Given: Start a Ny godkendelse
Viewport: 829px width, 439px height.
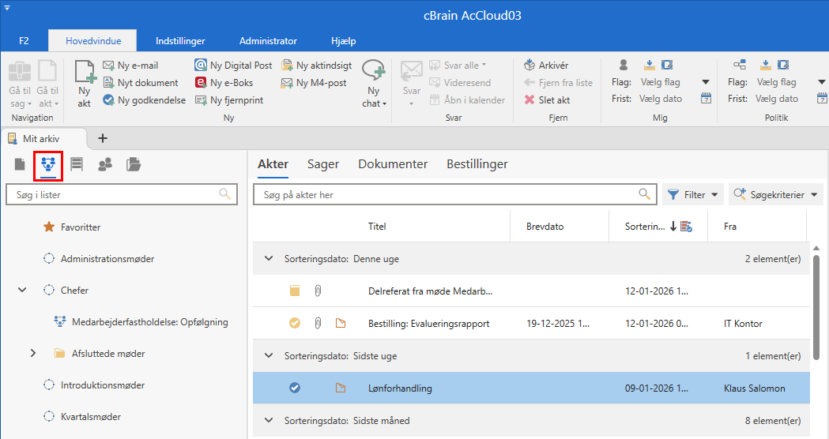Looking at the screenshot, I should pyautogui.click(x=145, y=100).
